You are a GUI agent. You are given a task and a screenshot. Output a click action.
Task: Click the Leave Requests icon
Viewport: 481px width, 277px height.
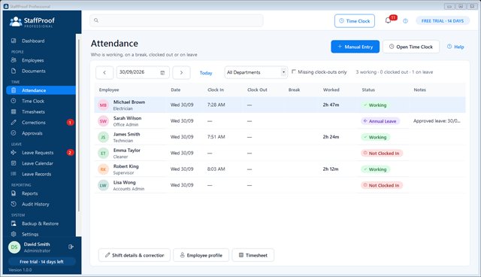tap(14, 152)
